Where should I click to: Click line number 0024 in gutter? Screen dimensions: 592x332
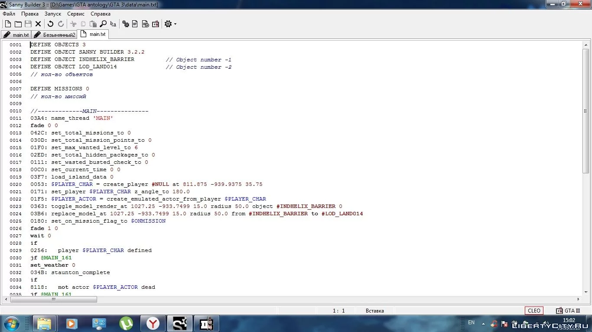(16, 214)
